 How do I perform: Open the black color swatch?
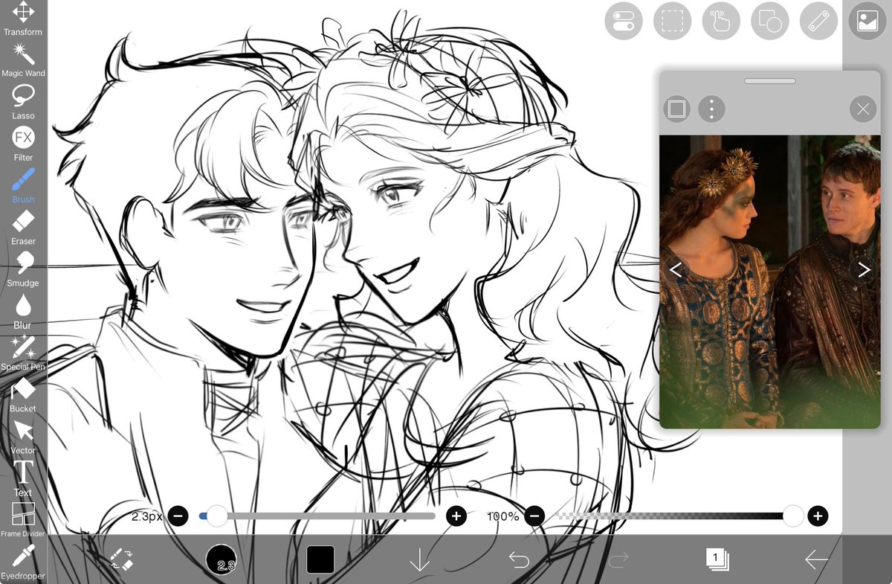click(x=320, y=559)
